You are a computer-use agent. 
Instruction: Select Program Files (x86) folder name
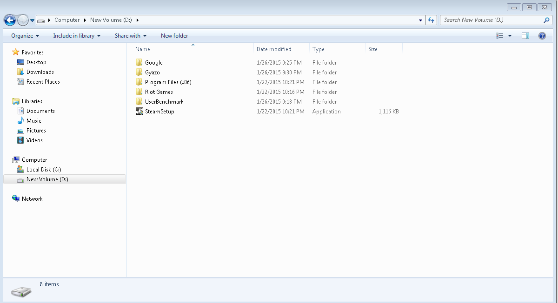168,82
